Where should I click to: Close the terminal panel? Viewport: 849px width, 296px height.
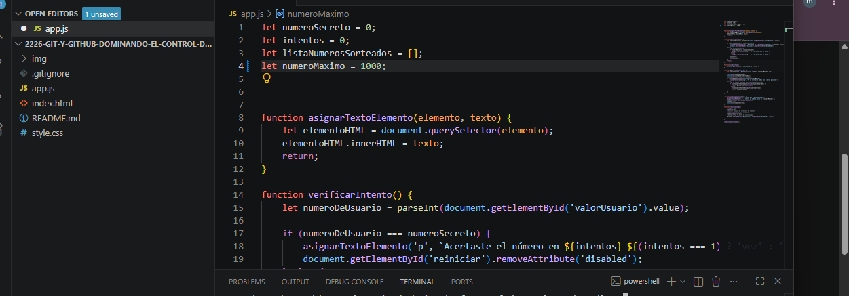[x=778, y=281]
